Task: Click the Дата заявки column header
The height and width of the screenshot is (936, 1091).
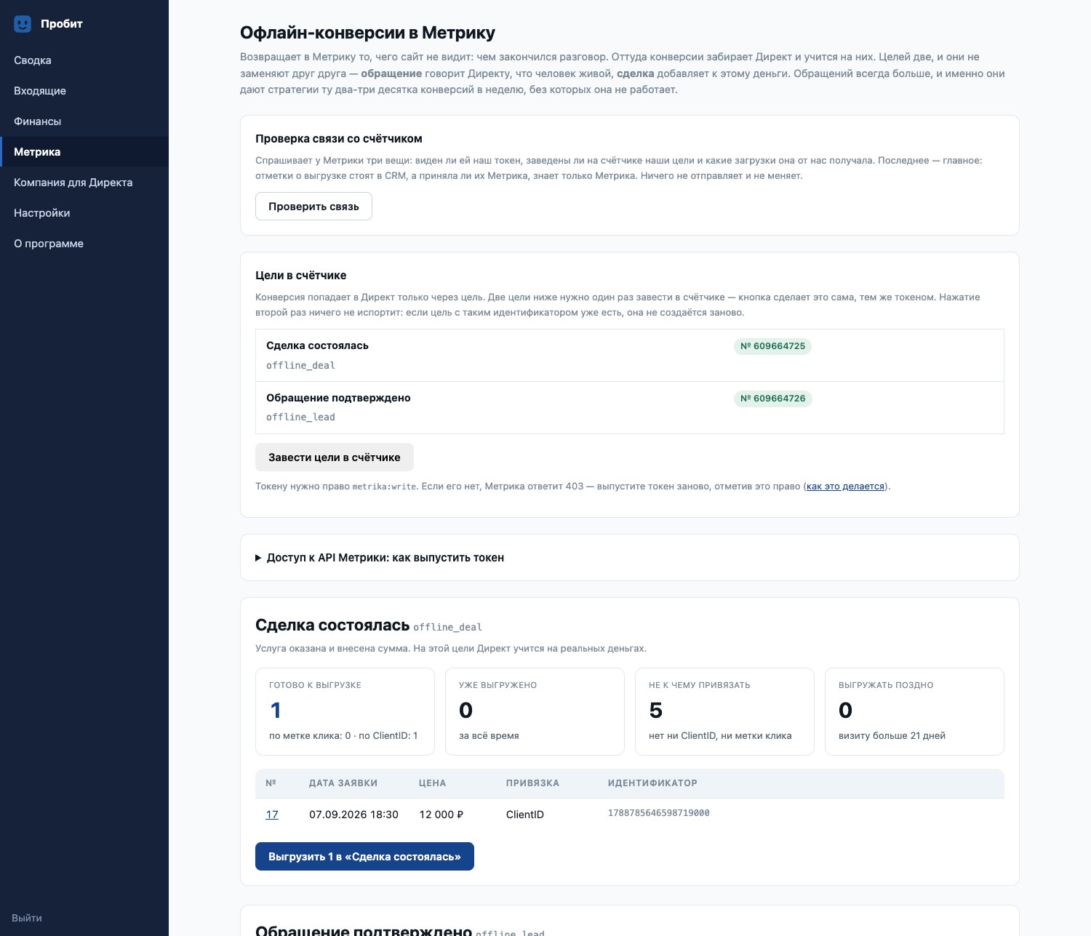Action: coord(343,783)
